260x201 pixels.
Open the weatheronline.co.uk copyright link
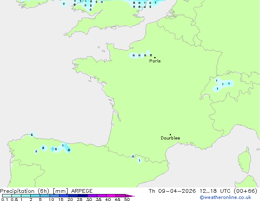(226, 197)
